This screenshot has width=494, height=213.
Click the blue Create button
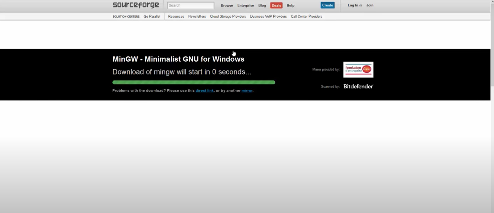coord(328,5)
